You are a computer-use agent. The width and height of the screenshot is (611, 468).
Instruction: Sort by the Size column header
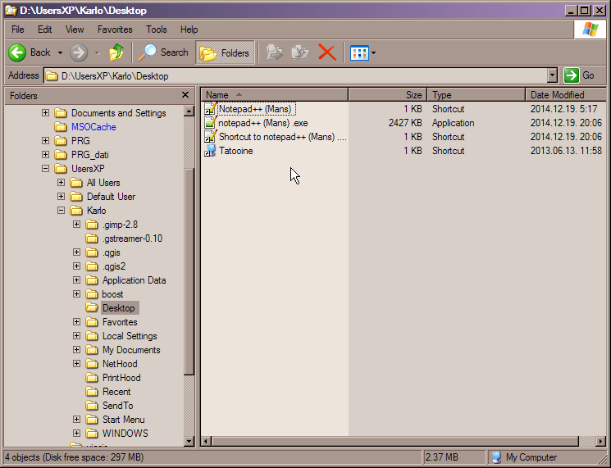[388, 95]
